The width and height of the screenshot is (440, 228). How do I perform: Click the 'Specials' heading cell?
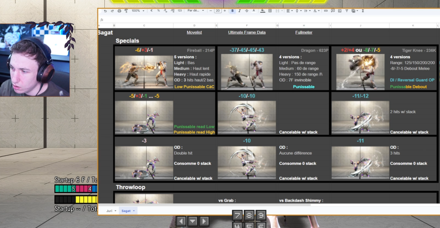point(127,41)
